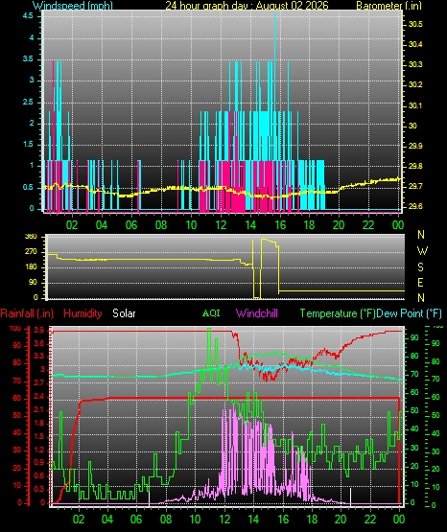Click the 3.6 rainfall axis value

(39, 344)
